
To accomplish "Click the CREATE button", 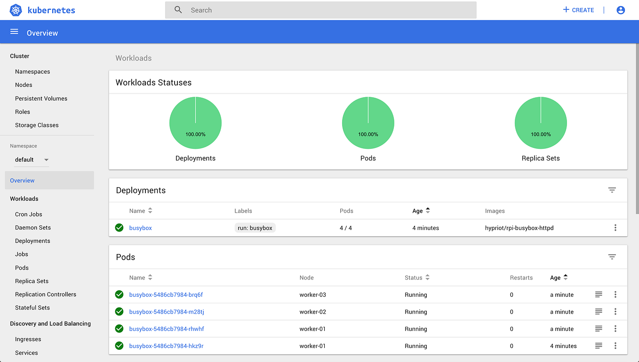I will coord(578,10).
